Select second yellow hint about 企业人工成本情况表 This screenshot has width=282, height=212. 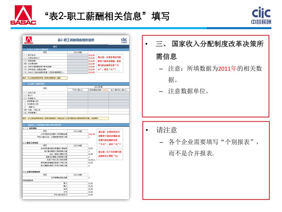[x=66, y=118]
